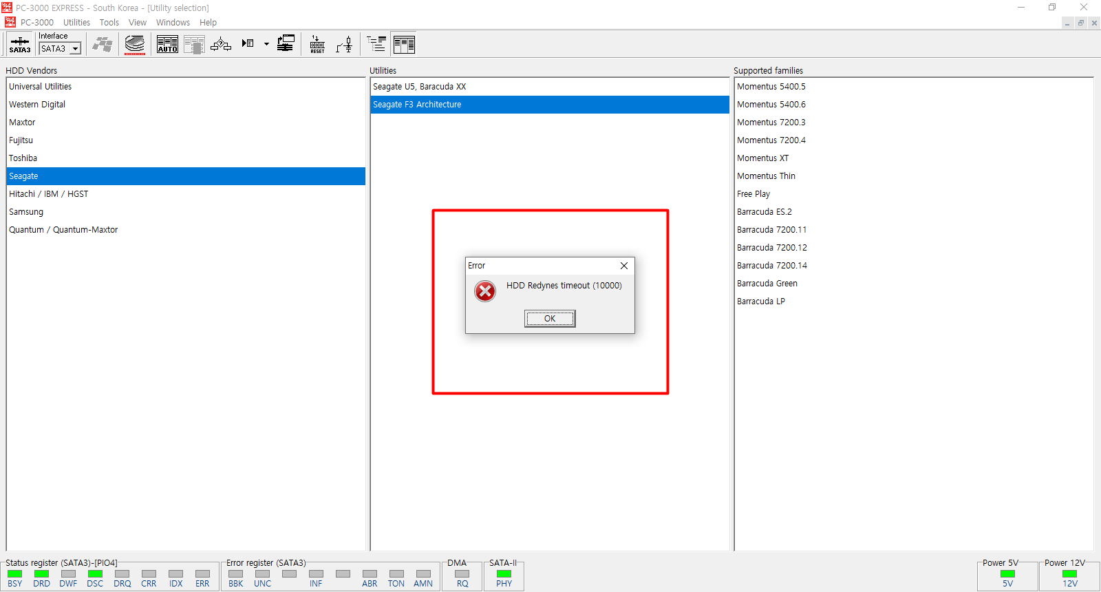
Task: Select Seagate in HDD Vendors
Action: (186, 176)
